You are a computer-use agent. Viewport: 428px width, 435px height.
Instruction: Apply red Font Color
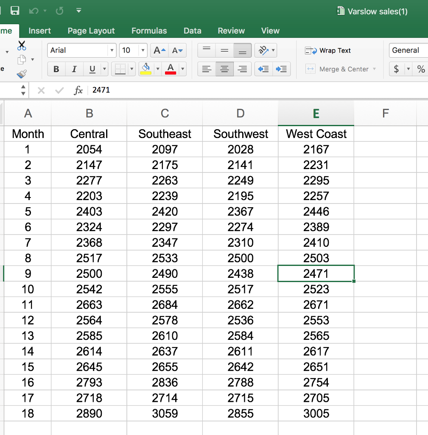click(x=171, y=69)
